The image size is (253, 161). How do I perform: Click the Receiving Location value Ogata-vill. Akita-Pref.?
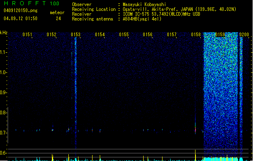tap(151, 9)
